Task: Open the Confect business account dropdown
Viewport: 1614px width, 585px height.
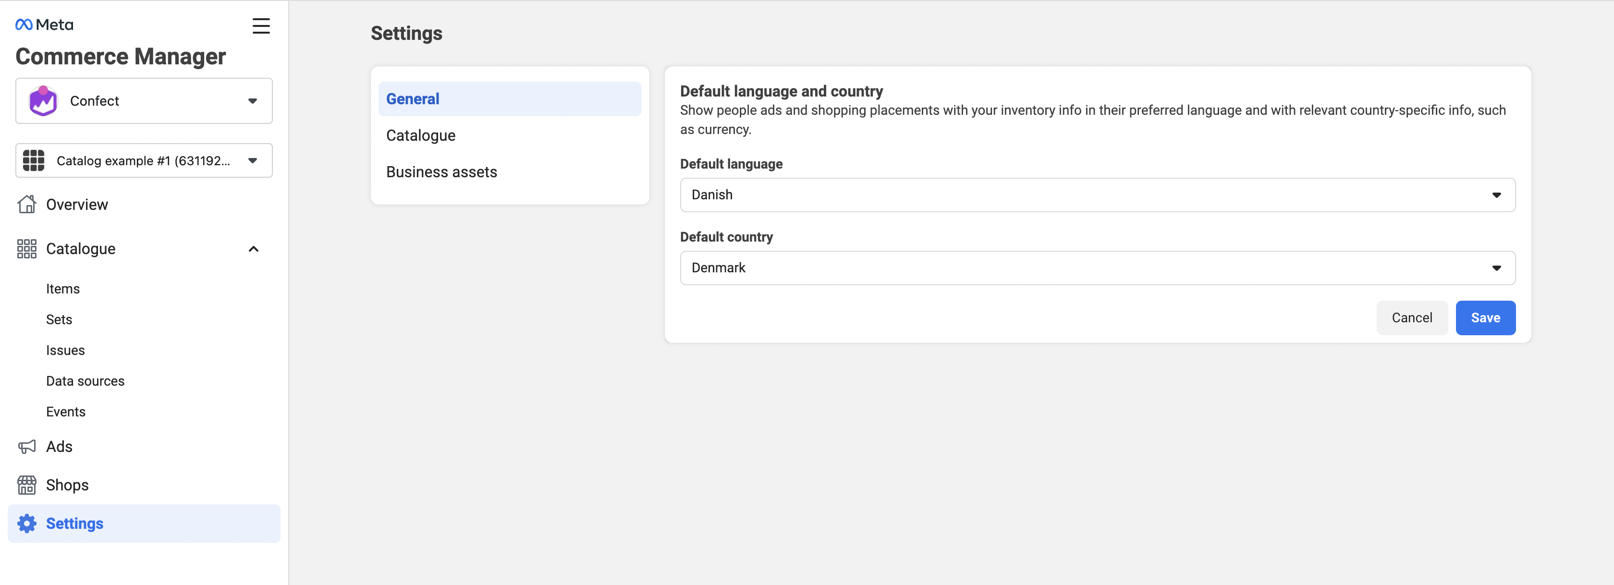Action: [144, 101]
